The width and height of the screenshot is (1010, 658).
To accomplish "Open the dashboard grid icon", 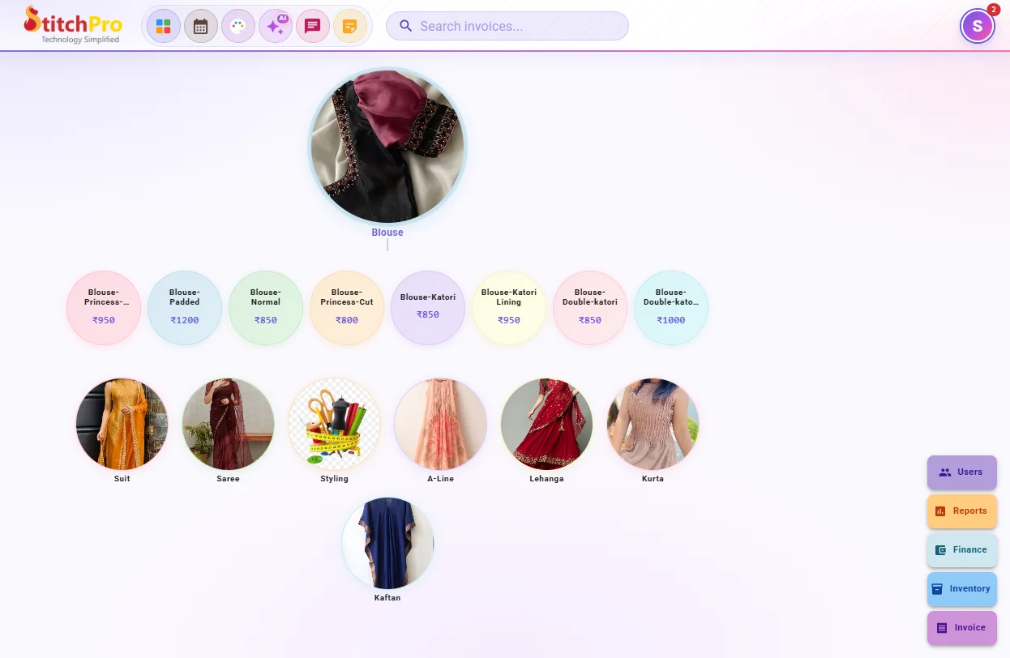I will click(x=164, y=27).
